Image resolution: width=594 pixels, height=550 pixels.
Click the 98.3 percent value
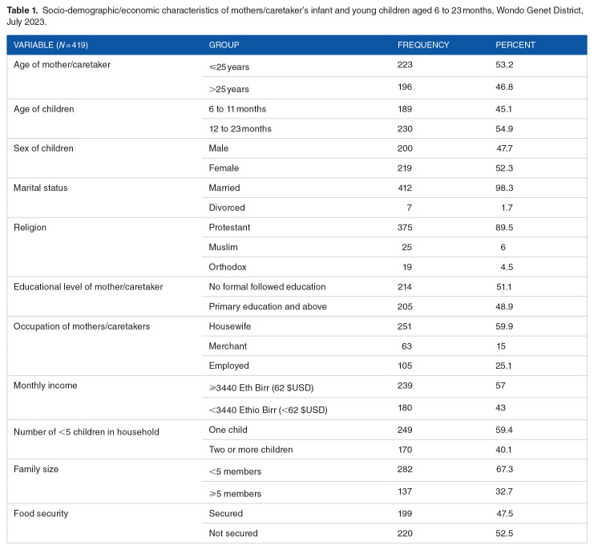pyautogui.click(x=504, y=188)
